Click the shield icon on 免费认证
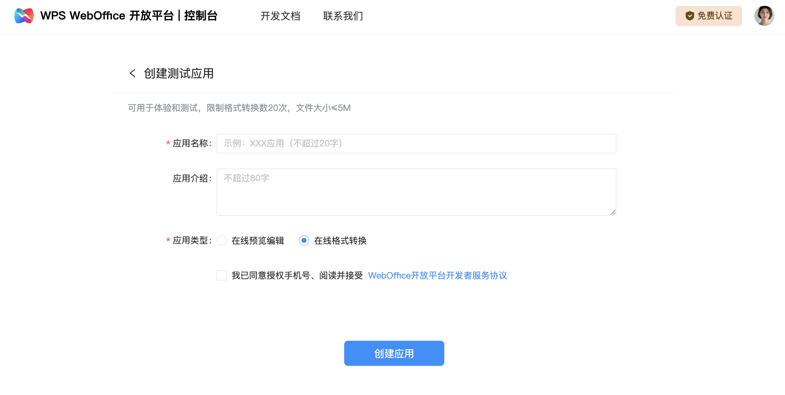The height and width of the screenshot is (395, 785). point(689,16)
